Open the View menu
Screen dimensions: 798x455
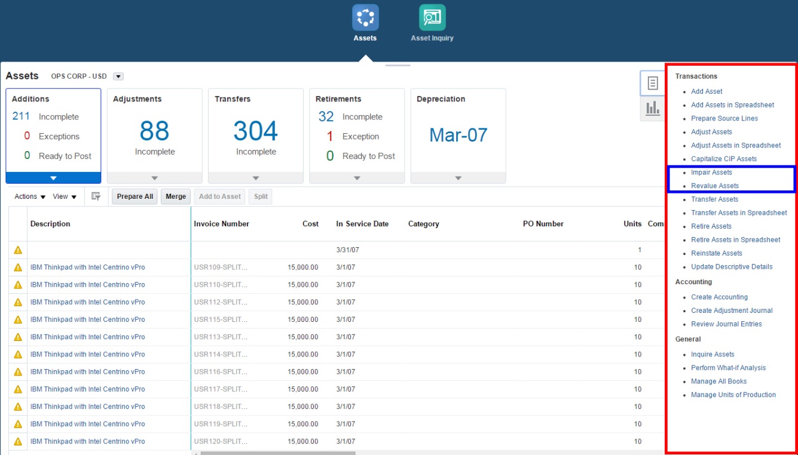tap(65, 196)
